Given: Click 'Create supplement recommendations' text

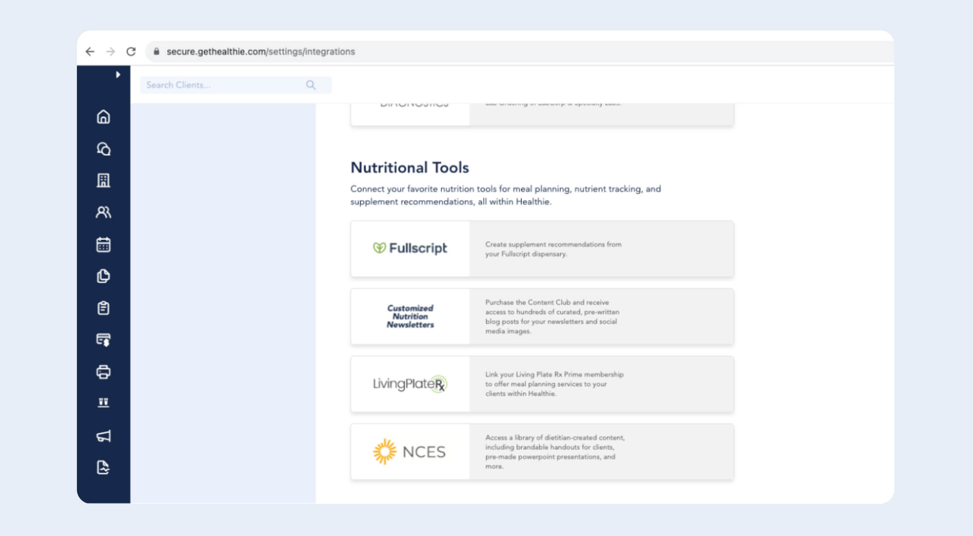Looking at the screenshot, I should click(x=553, y=249).
